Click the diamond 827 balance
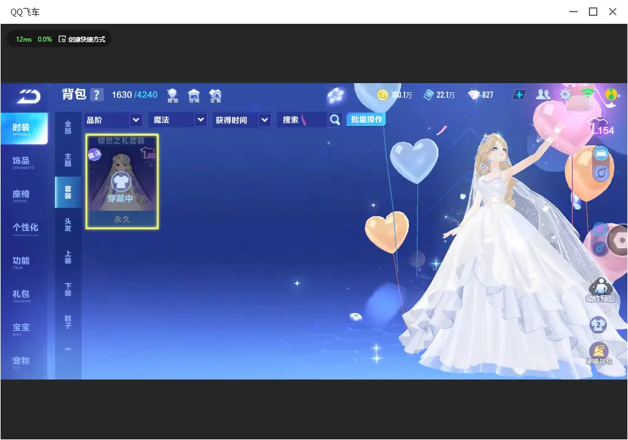Image resolution: width=628 pixels, height=440 pixels. tap(480, 95)
